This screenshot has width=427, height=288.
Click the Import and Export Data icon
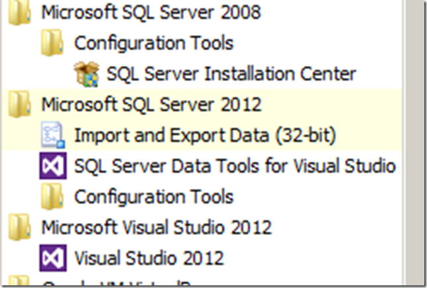(x=52, y=135)
